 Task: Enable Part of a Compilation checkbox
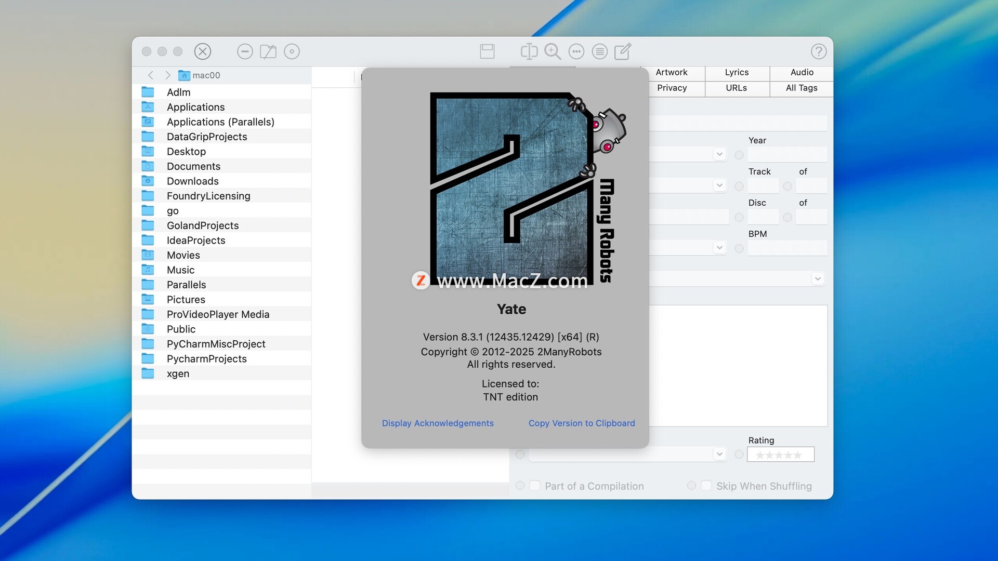[x=535, y=486]
